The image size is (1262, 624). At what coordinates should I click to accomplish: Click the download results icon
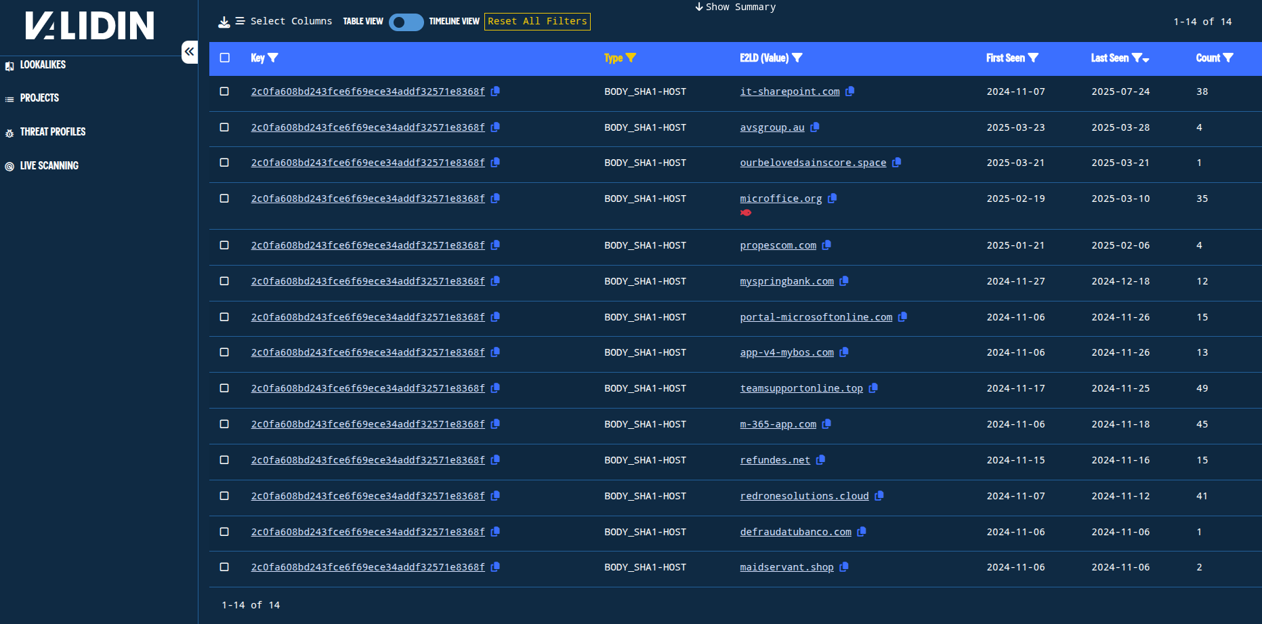point(224,22)
